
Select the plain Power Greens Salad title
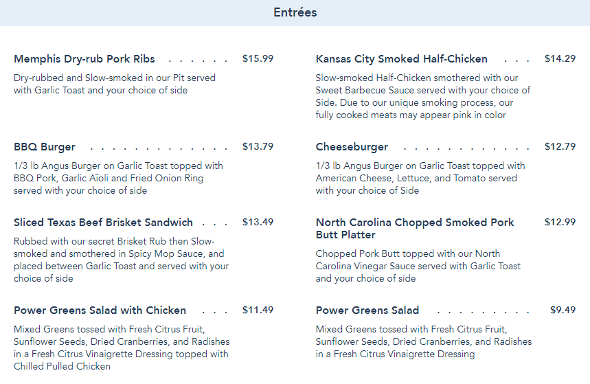tap(367, 310)
